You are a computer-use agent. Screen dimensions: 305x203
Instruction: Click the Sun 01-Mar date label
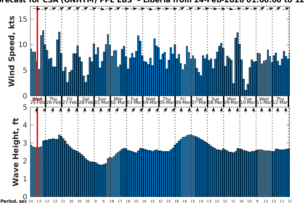click(x=102, y=100)
